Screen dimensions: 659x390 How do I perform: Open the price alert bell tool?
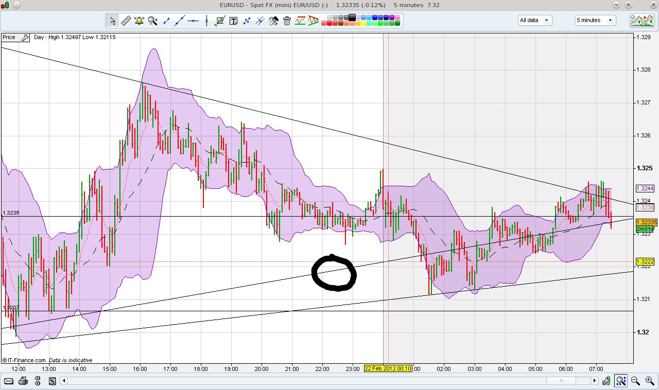[x=138, y=21]
